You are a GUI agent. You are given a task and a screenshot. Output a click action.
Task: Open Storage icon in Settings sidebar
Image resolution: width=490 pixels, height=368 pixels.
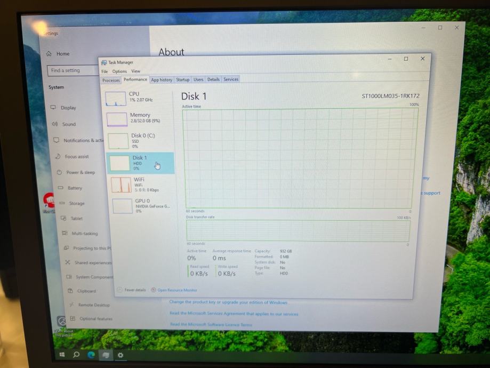coord(62,203)
